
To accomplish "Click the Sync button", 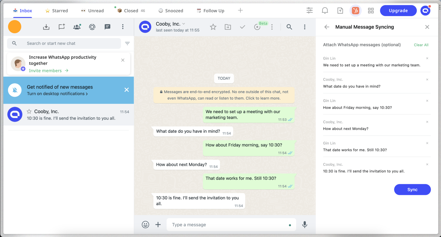I will coord(412,190).
